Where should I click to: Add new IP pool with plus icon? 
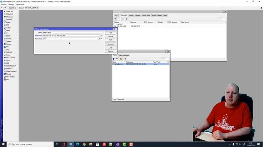[113, 59]
